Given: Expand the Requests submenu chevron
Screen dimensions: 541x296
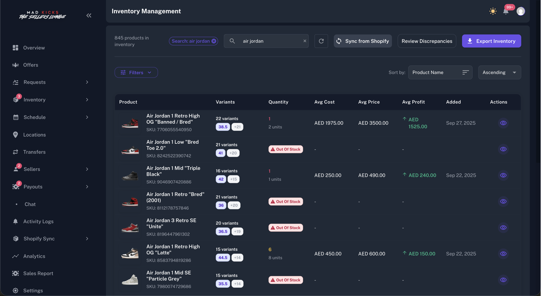Looking at the screenshot, I should [x=87, y=82].
